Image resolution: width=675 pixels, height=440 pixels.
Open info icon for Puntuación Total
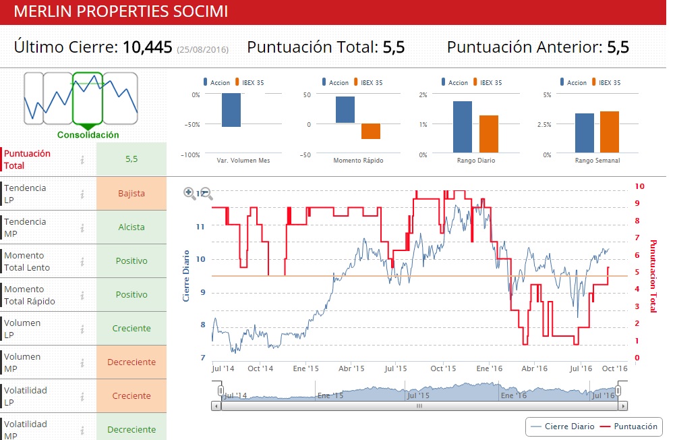point(82,160)
